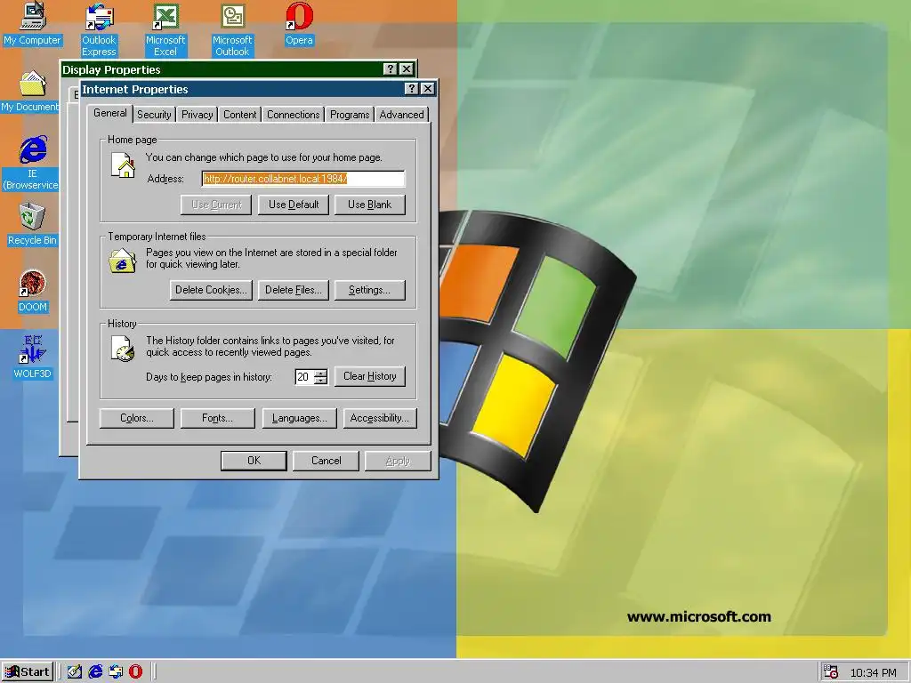This screenshot has width=911, height=683.
Task: Close the Internet Properties window
Action: pyautogui.click(x=427, y=88)
